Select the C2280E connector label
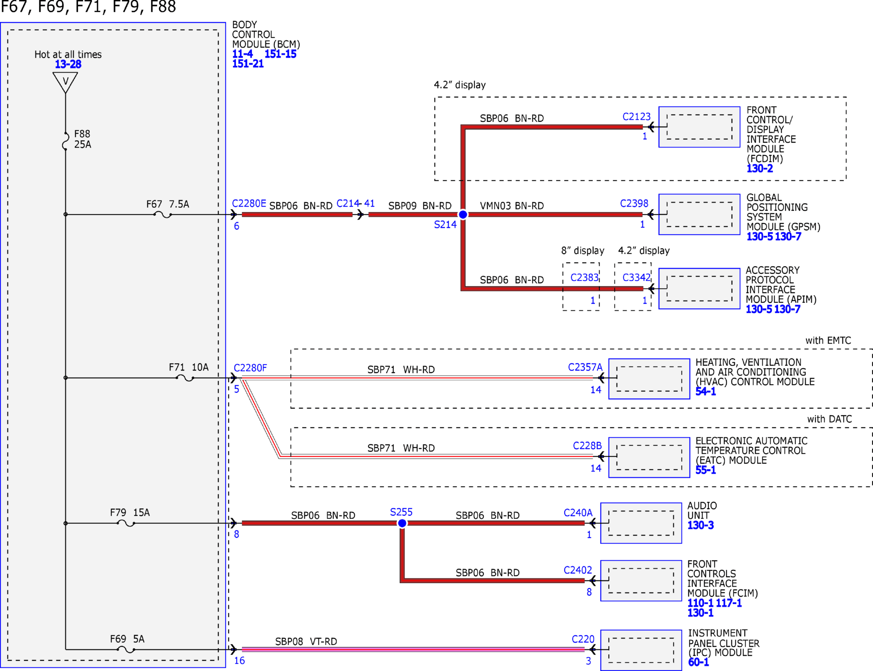Viewport: 873px width, 671px height. (249, 203)
